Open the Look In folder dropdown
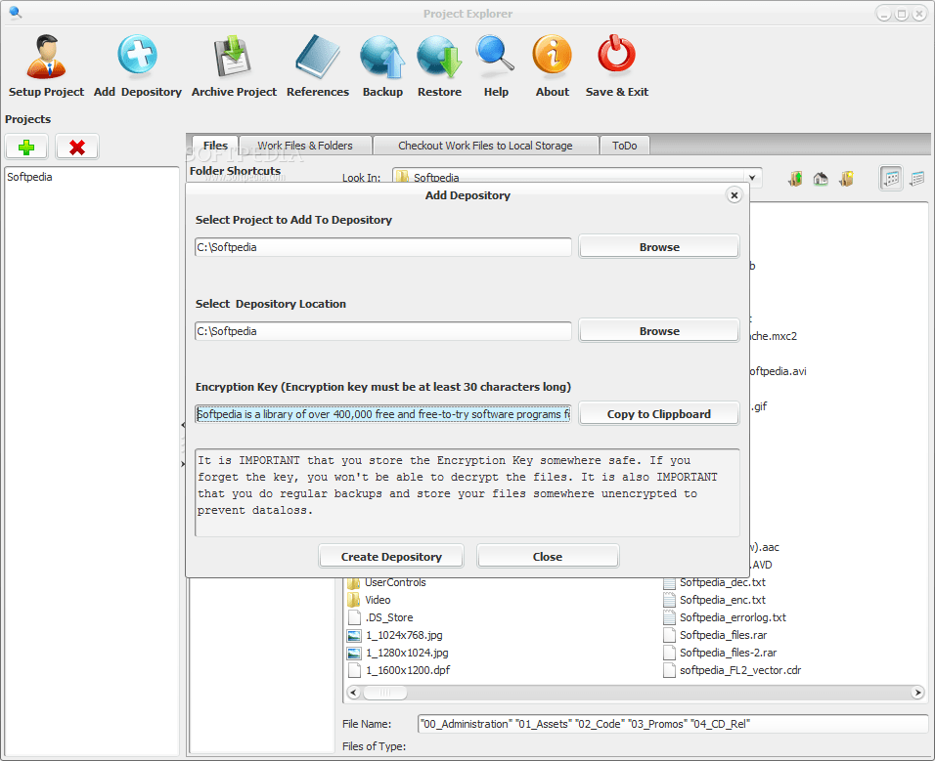935x761 pixels. (752, 178)
